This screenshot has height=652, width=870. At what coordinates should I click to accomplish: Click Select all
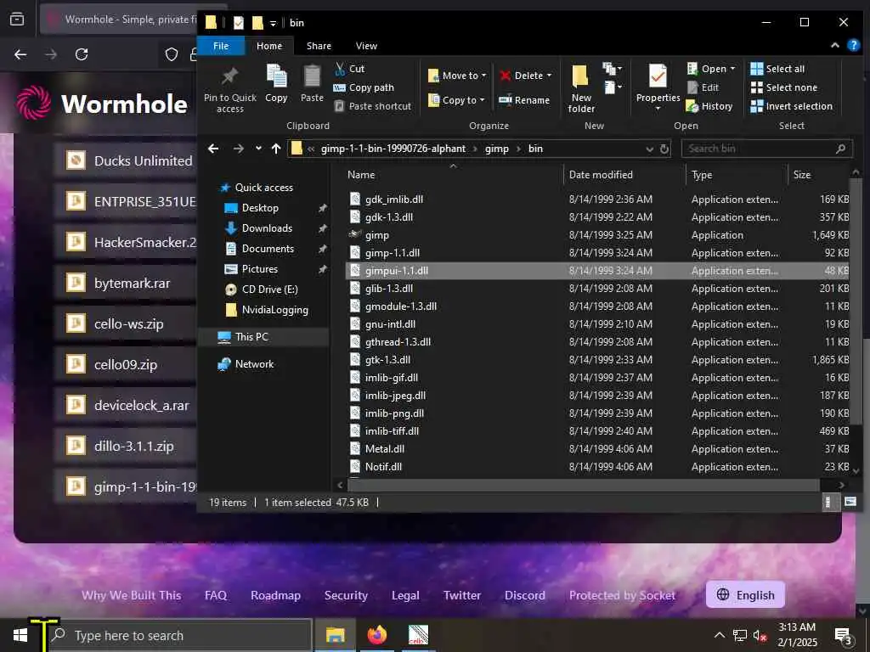tap(777, 69)
